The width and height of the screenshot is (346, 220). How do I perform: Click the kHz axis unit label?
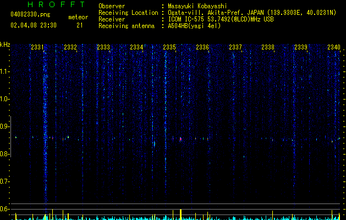click(5, 45)
